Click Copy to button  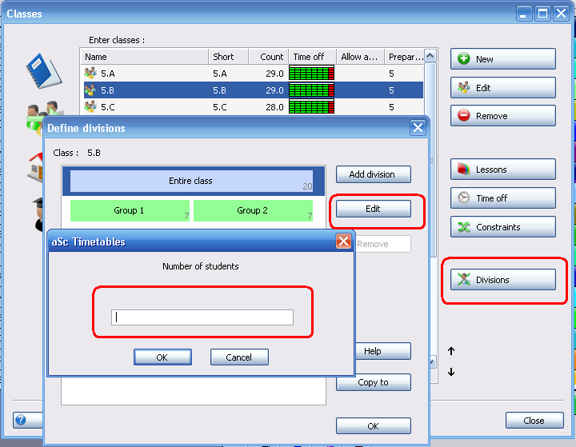click(x=373, y=382)
